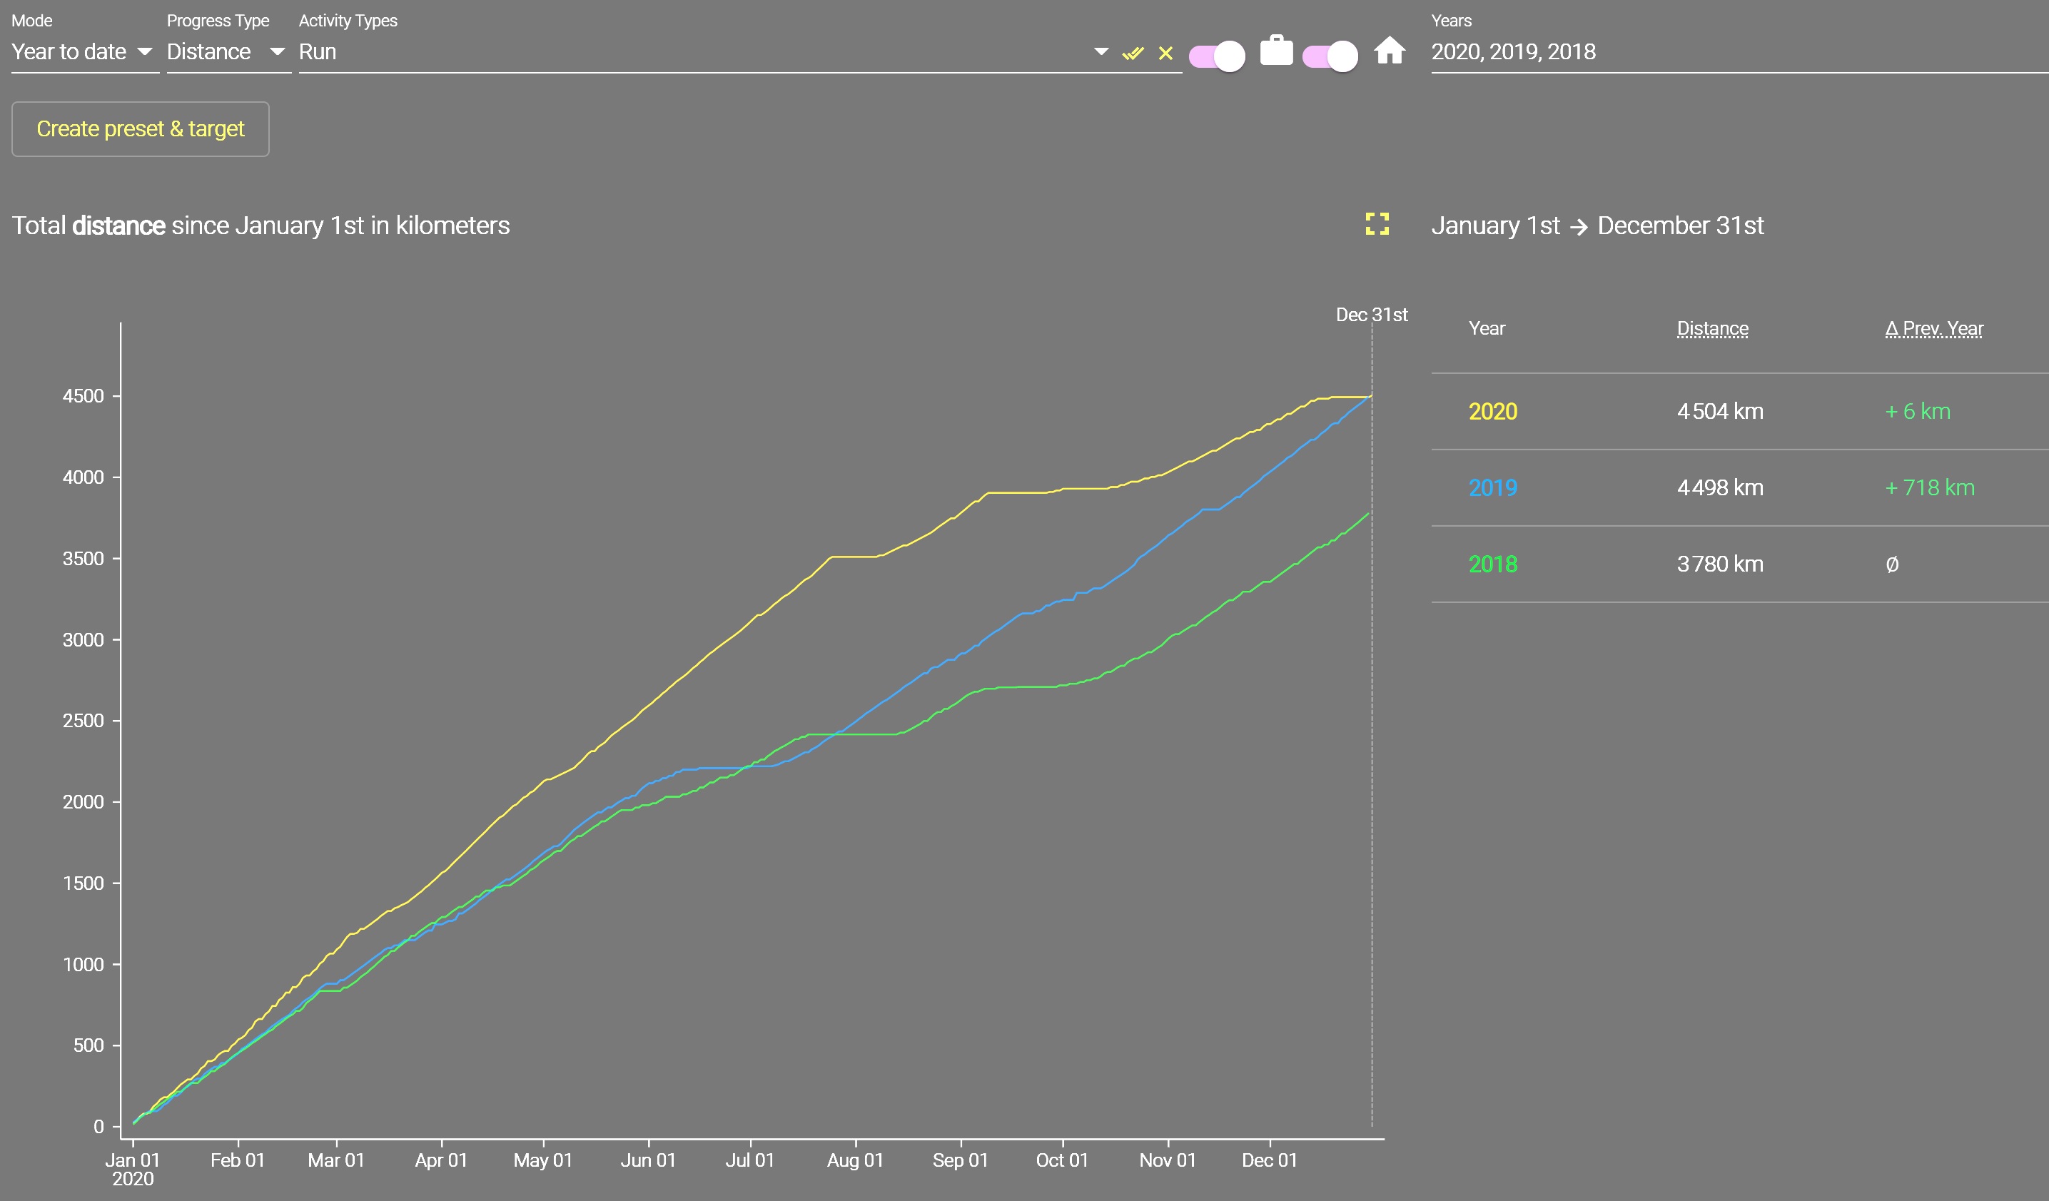Click the 'Δ Prev. Year' column header
Viewport: 2049px width, 1201px height.
(x=1933, y=328)
